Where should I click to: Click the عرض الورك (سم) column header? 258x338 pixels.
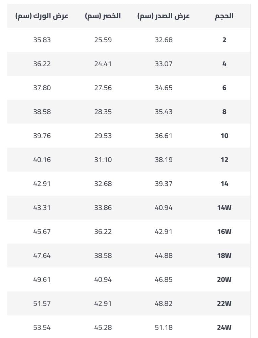(x=42, y=16)
